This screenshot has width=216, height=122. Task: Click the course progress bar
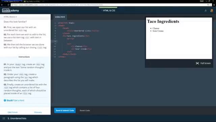(108, 7)
